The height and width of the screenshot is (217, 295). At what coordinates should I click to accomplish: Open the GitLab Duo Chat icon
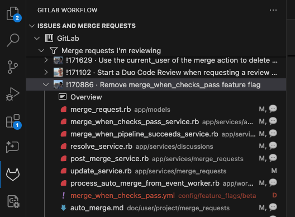tap(13, 147)
